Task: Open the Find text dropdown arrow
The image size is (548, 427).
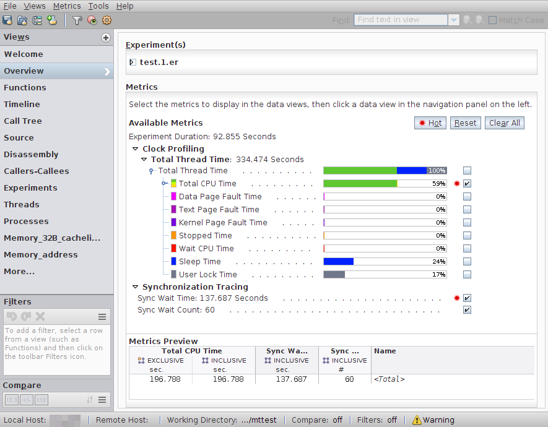Action: click(x=453, y=20)
